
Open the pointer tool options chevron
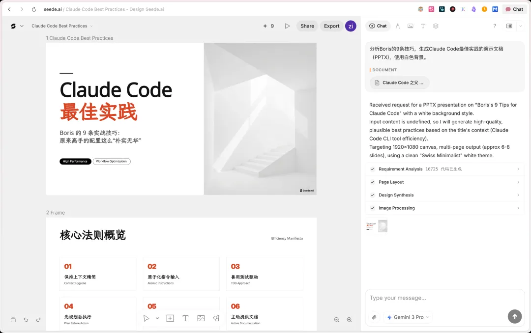coord(157,318)
